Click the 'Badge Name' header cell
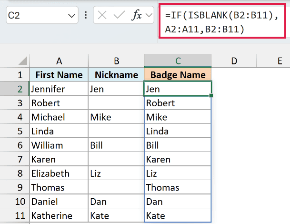This screenshot has width=290, height=224. click(x=178, y=75)
